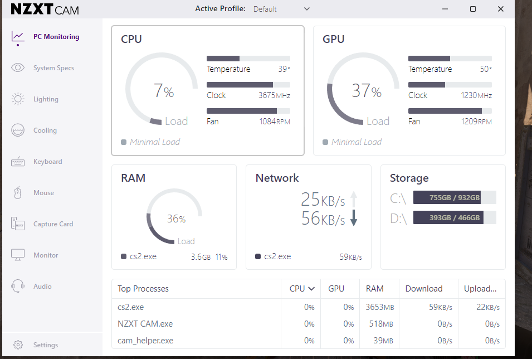
Task: Click the Minimal Load label under GPU
Action: pos(357,142)
